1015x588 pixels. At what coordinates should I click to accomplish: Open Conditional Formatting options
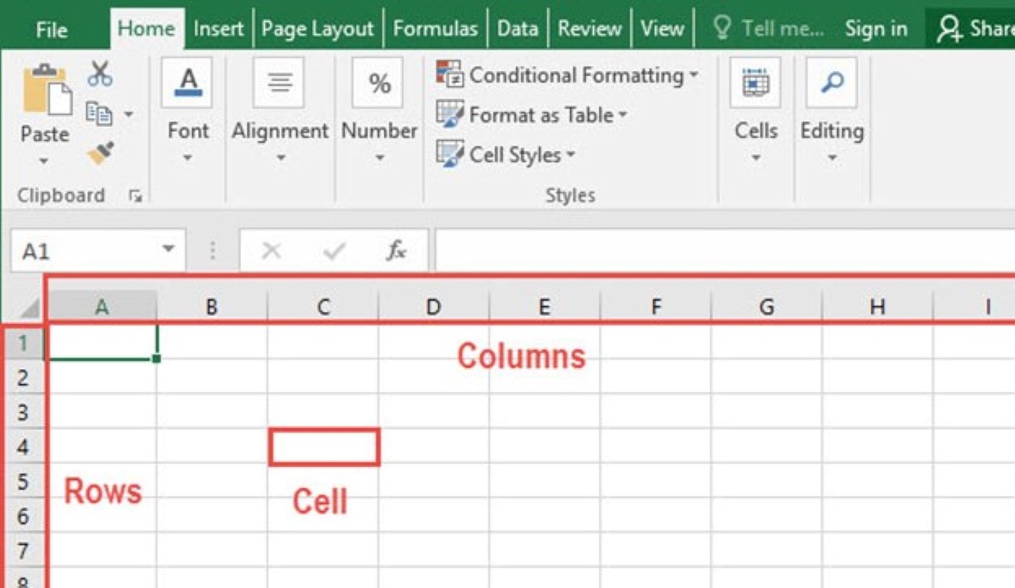pos(568,74)
